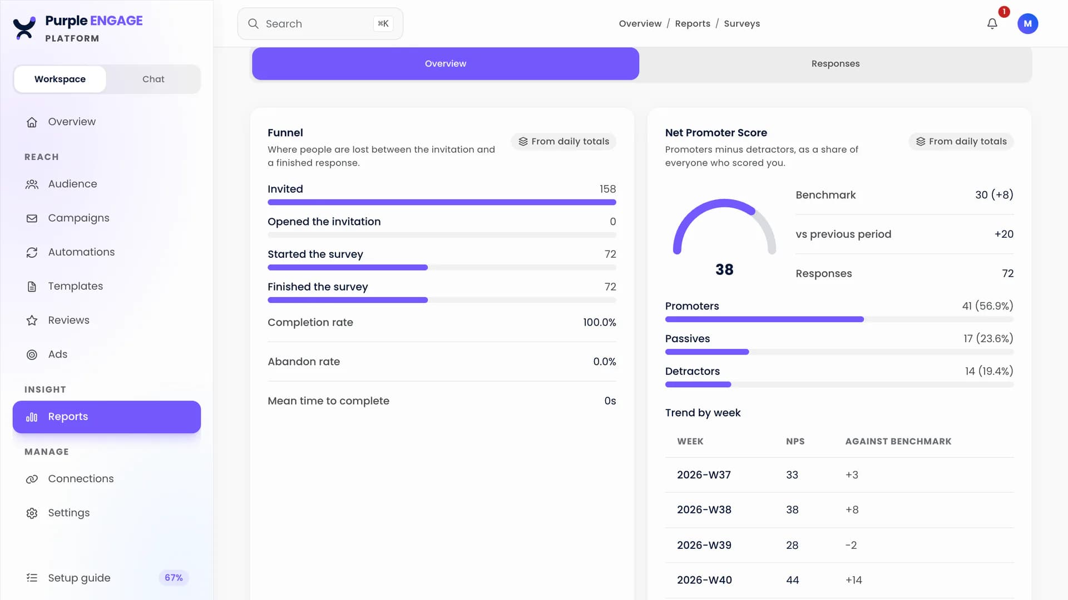Click the Overview breadcrumb link
The width and height of the screenshot is (1068, 600).
[640, 24]
